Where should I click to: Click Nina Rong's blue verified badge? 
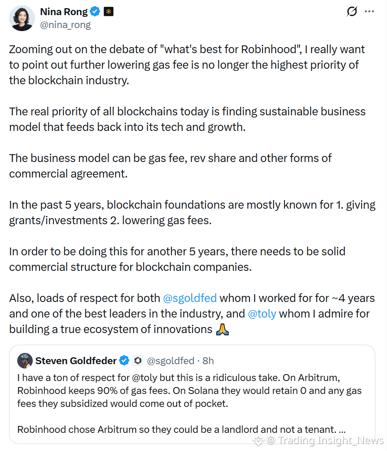(x=95, y=12)
